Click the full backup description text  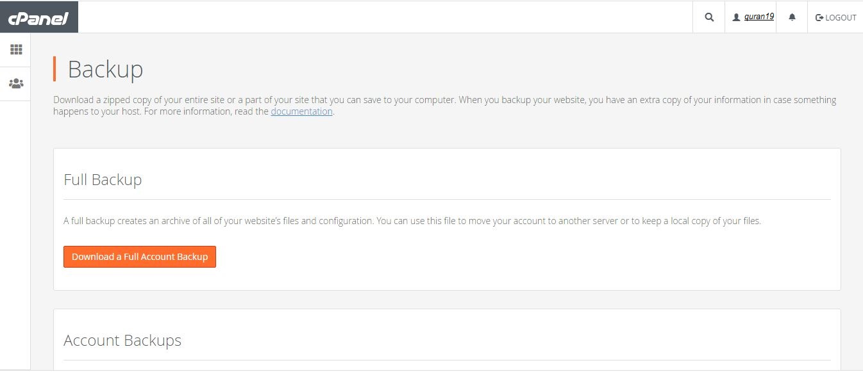pyautogui.click(x=412, y=221)
